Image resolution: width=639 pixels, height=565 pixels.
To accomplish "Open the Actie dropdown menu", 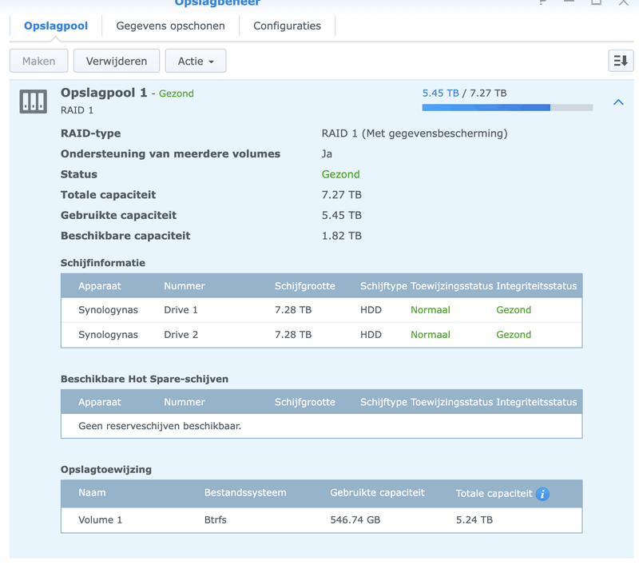I will (x=195, y=61).
